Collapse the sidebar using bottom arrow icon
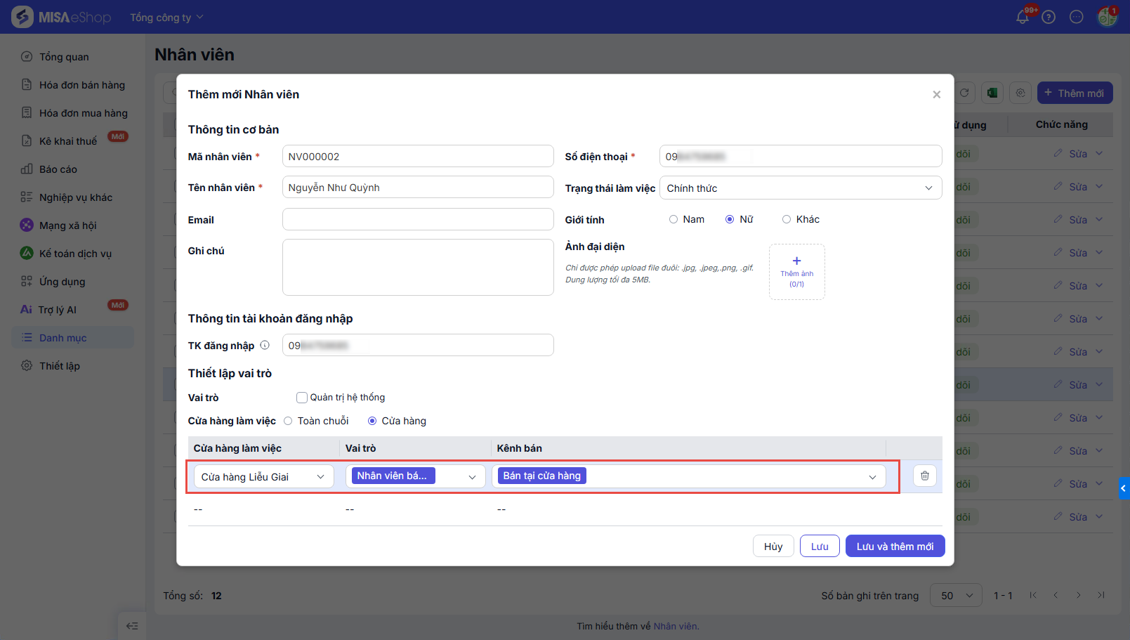Image resolution: width=1130 pixels, height=640 pixels. [x=132, y=625]
